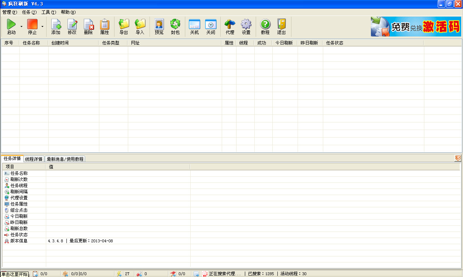This screenshot has width=463, height=277.
Task: Click the 导入 import icon
Action: click(140, 25)
